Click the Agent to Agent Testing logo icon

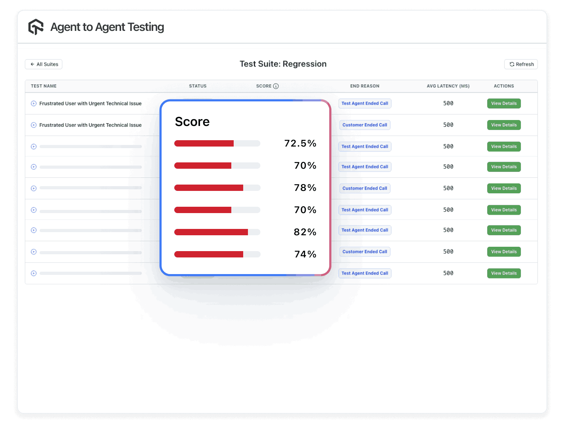click(x=35, y=27)
